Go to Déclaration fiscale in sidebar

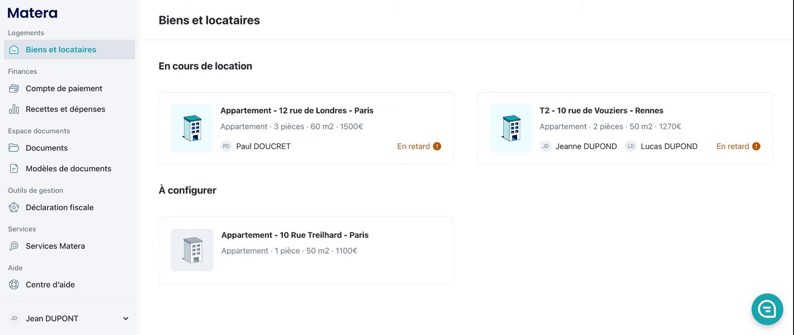[60, 208]
